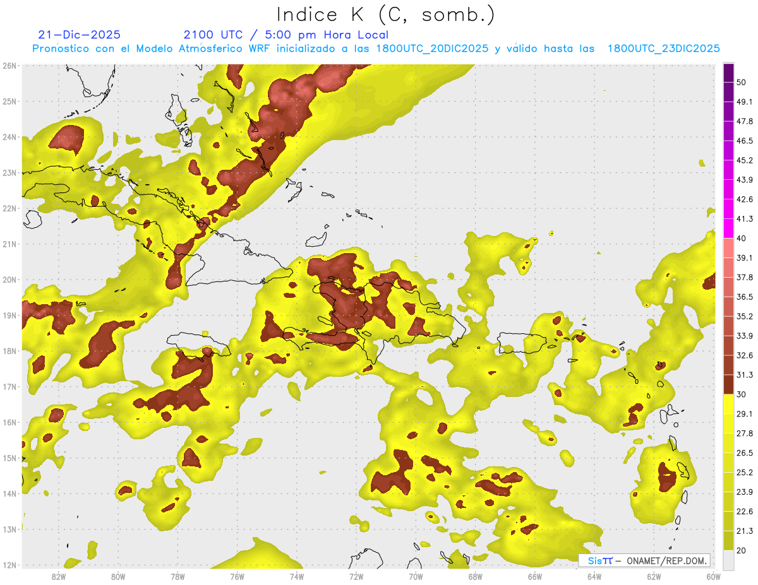The height and width of the screenshot is (585, 758).
Task: Click the "24N" latitude label
Action: [x=9, y=137]
